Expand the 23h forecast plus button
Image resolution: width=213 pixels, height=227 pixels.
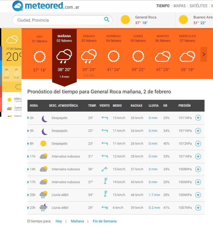[x=198, y=208]
